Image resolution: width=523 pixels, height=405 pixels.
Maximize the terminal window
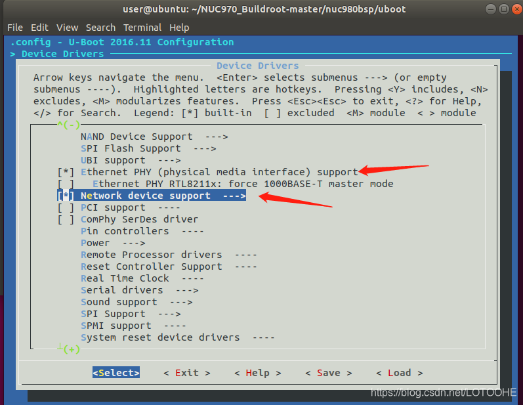coord(504,9)
